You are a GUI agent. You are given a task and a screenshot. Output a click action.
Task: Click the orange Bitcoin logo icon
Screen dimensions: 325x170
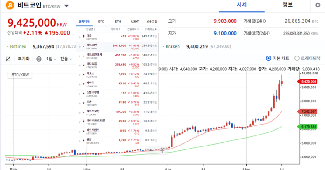(10, 5)
